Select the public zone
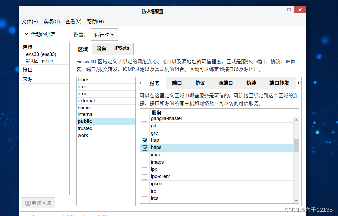This screenshot has height=216, width=338. tap(106, 122)
